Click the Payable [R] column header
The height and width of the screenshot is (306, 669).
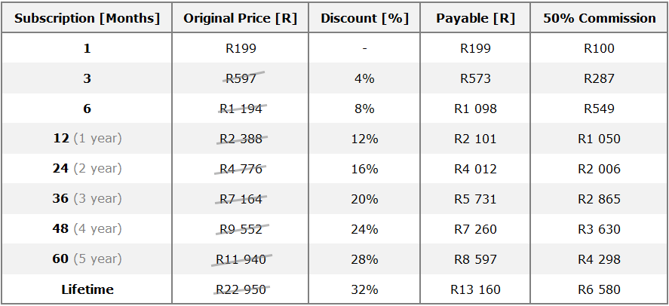pyautogui.click(x=475, y=18)
